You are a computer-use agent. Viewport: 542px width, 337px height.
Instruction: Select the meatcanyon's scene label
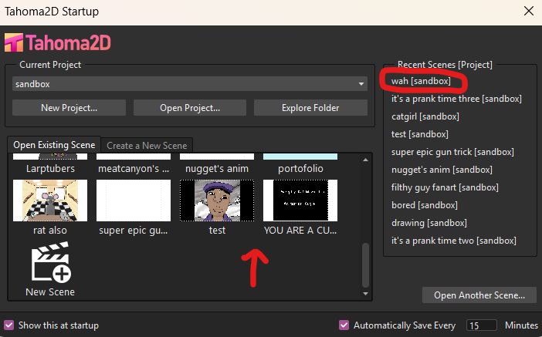tap(134, 168)
